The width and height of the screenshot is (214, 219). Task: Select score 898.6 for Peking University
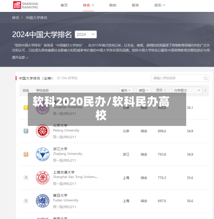(162, 131)
